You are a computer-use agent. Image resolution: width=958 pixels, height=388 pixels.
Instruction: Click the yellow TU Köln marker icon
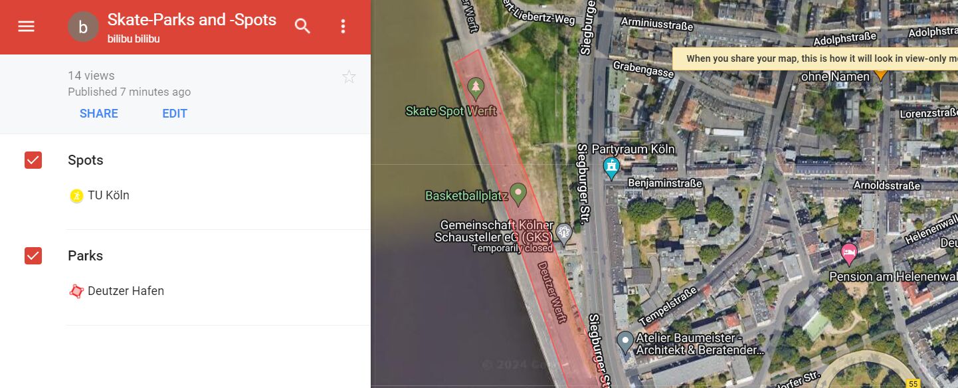point(76,195)
